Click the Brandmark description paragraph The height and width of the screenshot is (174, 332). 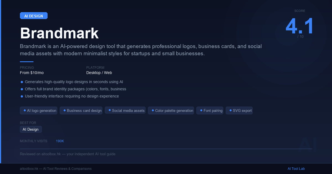click(141, 50)
